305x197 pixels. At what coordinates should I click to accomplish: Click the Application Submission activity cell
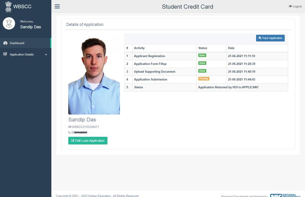pyautogui.click(x=164, y=80)
